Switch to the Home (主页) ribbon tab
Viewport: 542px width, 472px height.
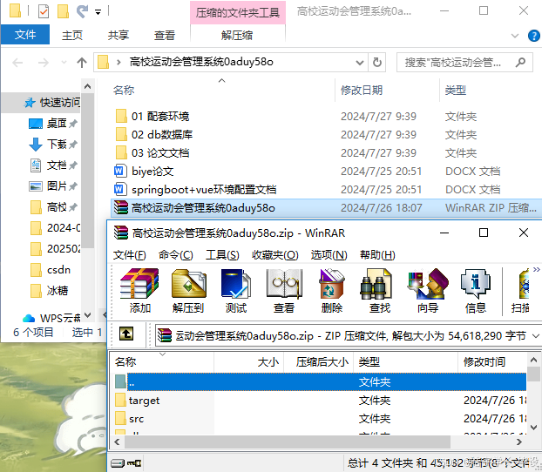(72, 35)
